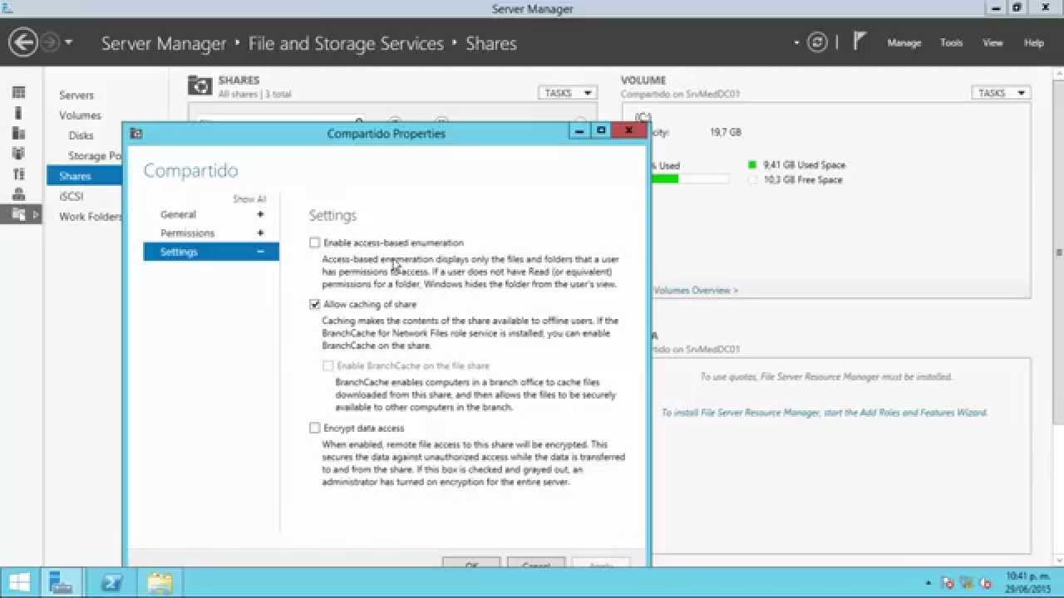The height and width of the screenshot is (598, 1064).
Task: Enable access-based enumeration checkbox
Action: tap(314, 243)
